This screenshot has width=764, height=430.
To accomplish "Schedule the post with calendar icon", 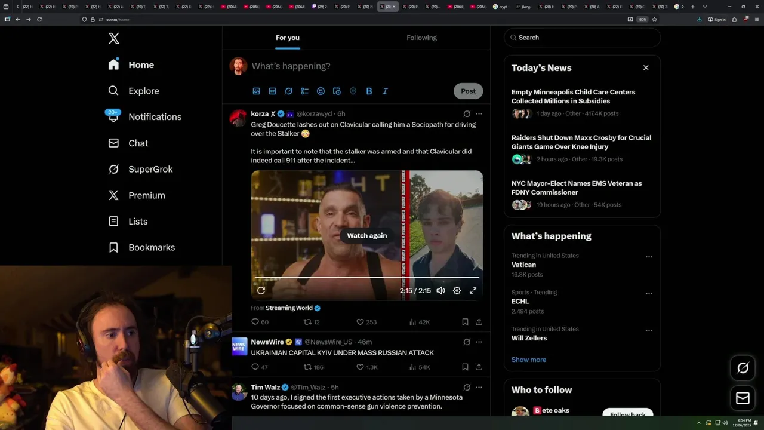I will [337, 91].
